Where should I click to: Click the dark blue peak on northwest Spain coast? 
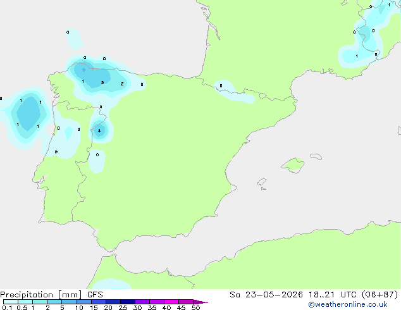click(83, 70)
